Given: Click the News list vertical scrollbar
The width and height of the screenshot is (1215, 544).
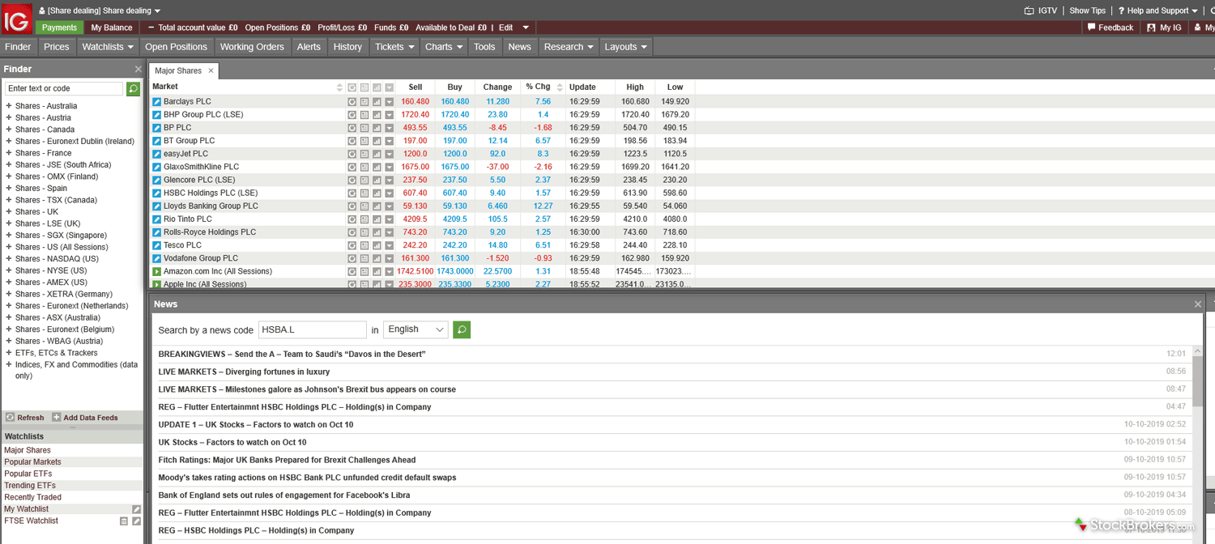Looking at the screenshot, I should (1197, 380).
